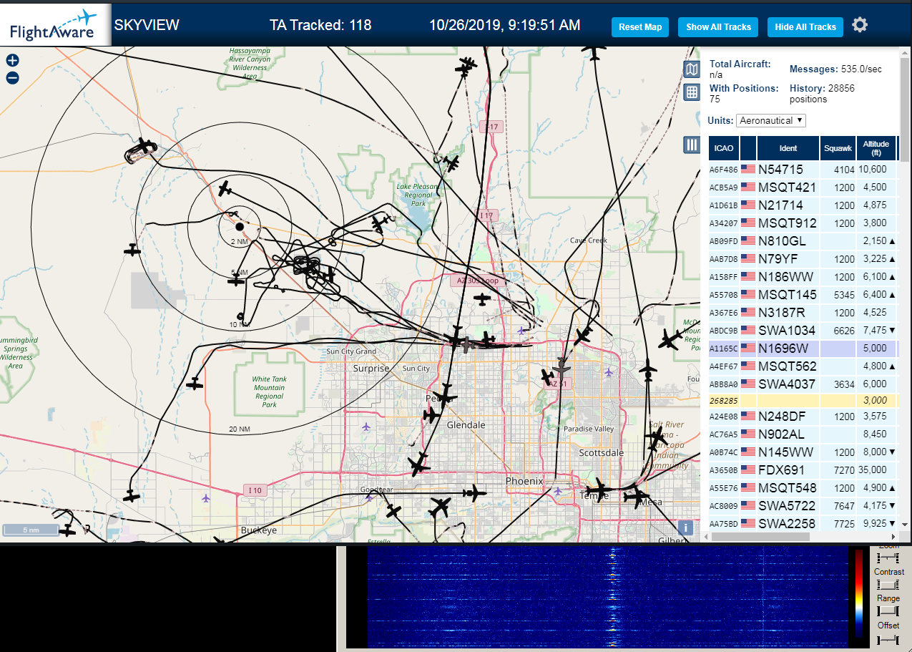This screenshot has width=912, height=652.
Task: Zoom out the map with minus icon
Action: tap(12, 78)
